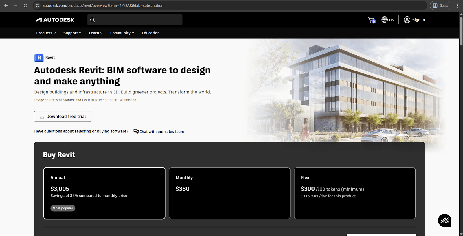Open the Learn dropdown menu
This screenshot has width=463, height=236.
(95, 33)
